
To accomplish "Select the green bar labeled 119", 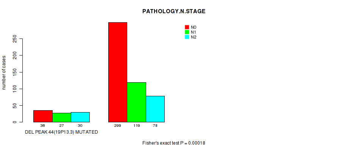I will point(136,102).
